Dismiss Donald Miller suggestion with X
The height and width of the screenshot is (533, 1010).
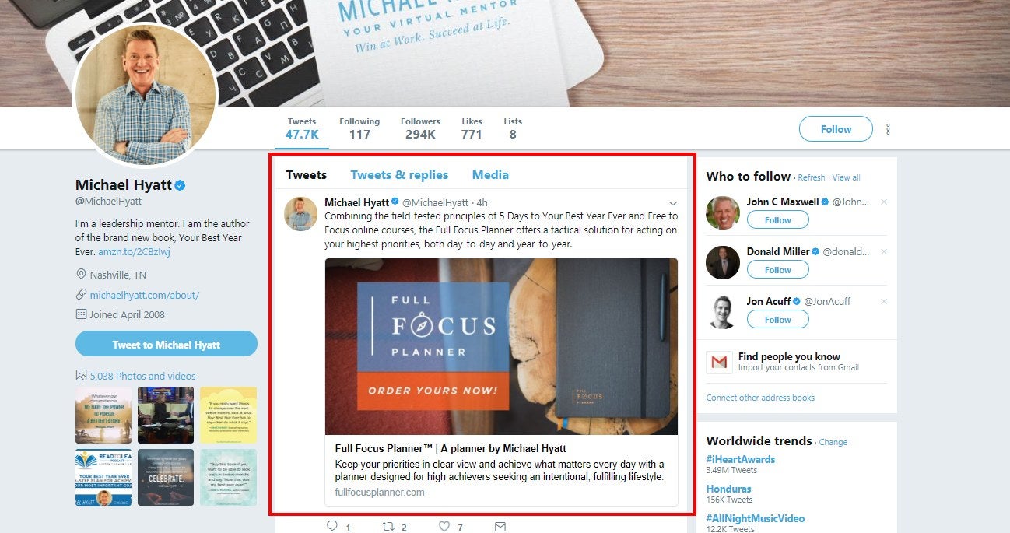883,252
